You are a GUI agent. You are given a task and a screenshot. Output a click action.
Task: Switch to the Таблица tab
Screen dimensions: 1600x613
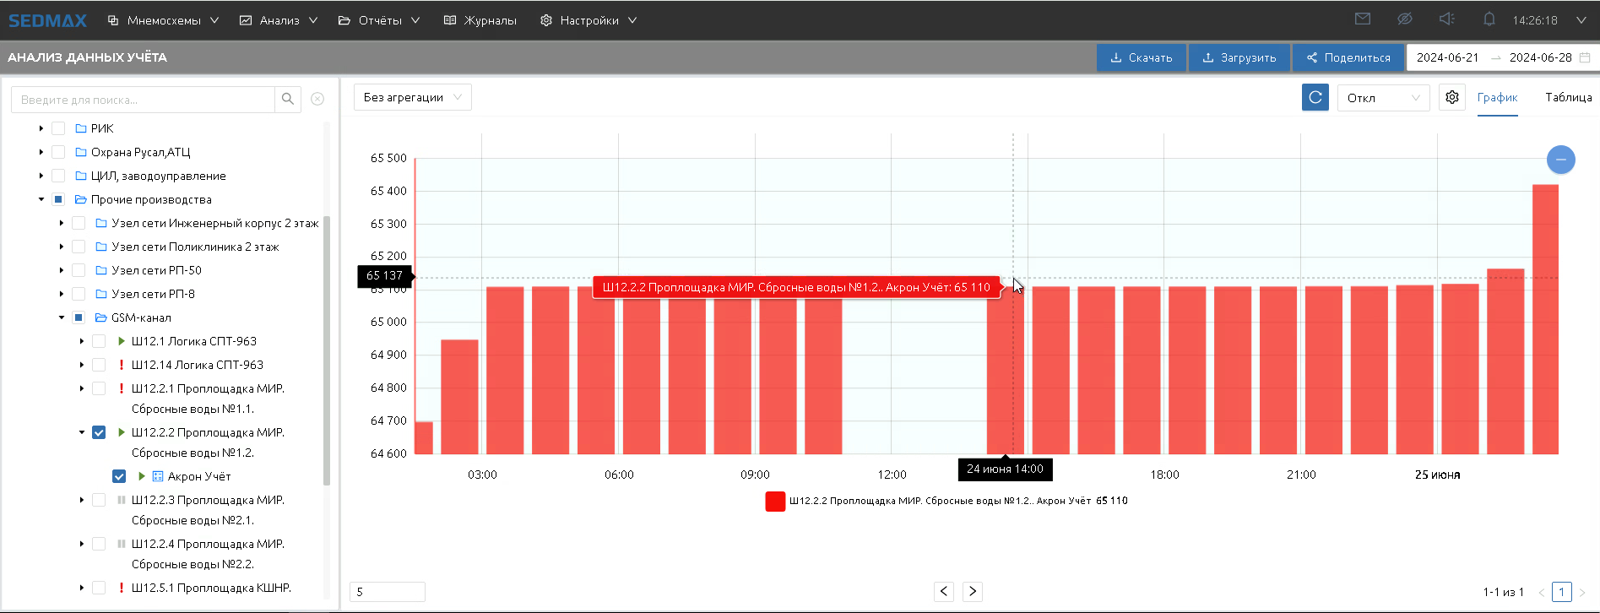[1568, 98]
